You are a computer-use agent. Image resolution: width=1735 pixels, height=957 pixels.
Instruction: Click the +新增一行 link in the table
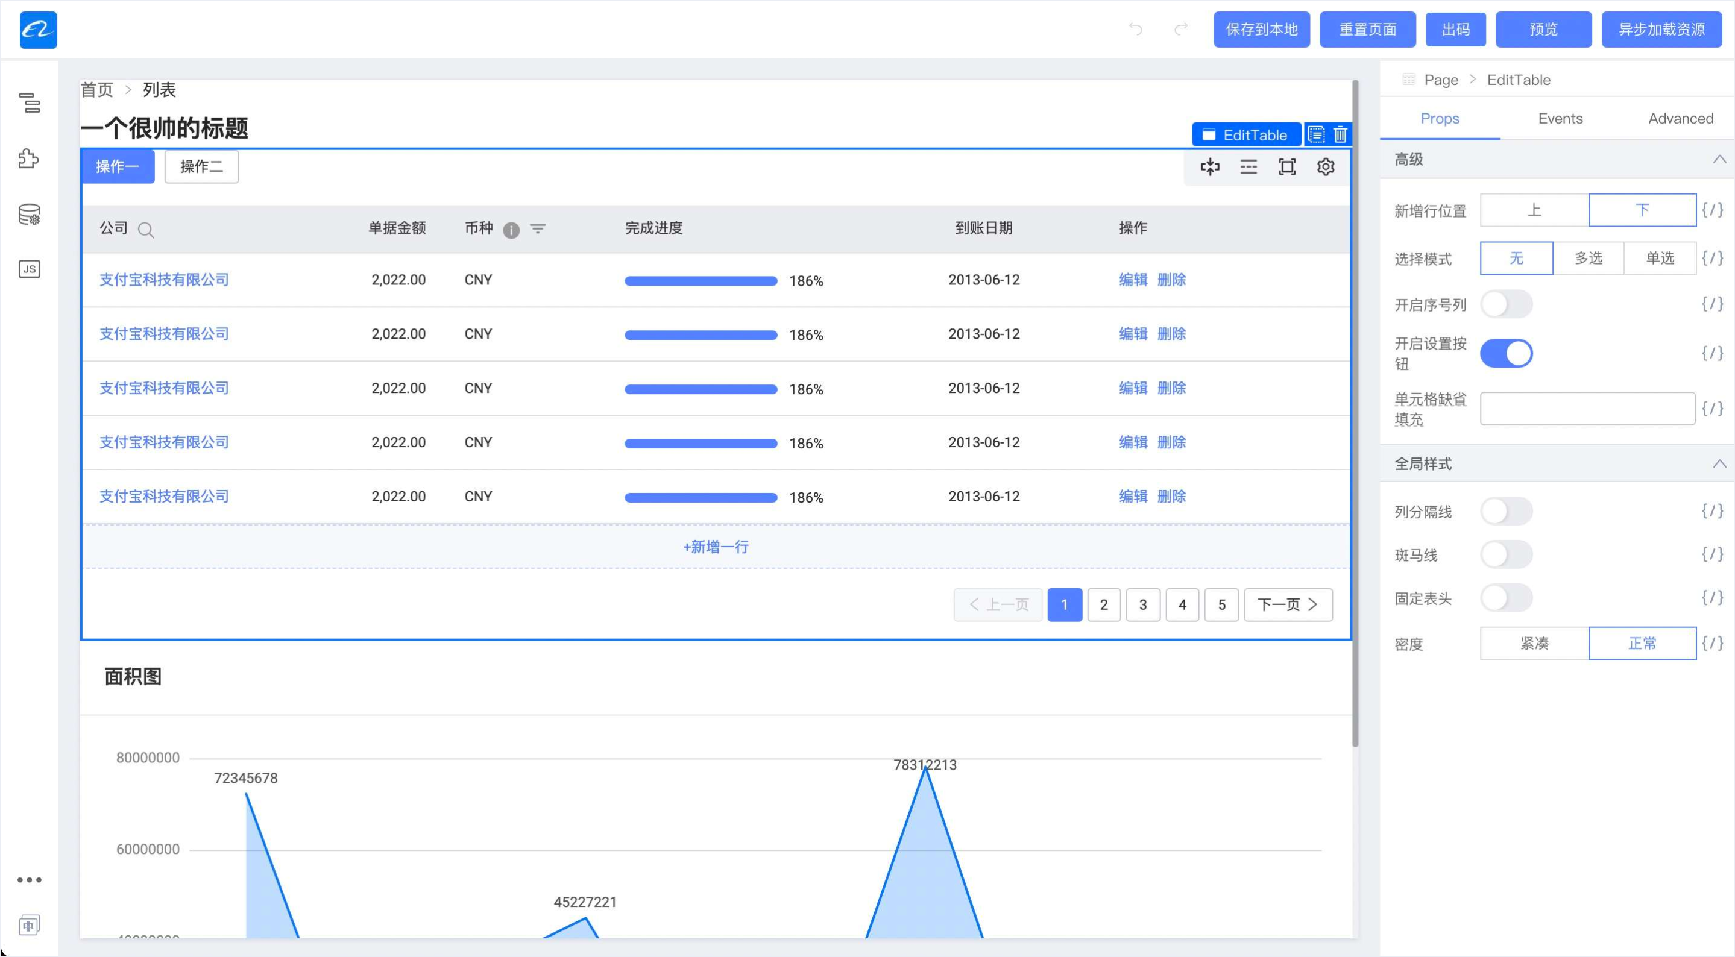pos(716,547)
